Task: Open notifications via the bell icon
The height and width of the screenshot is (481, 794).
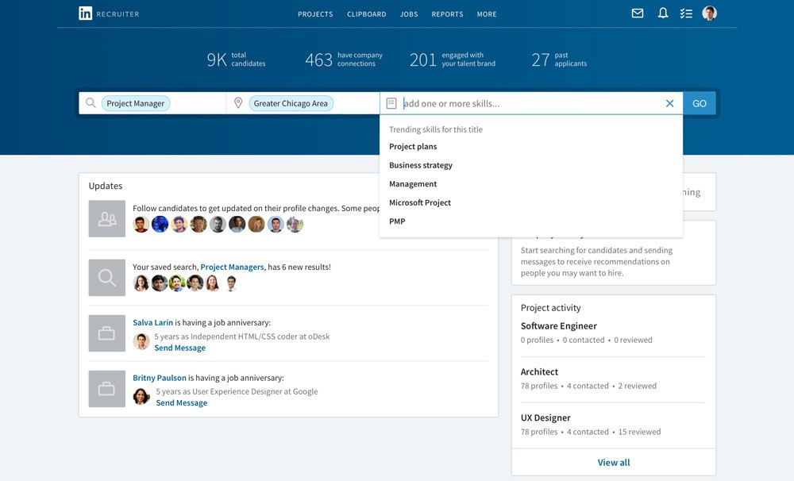Action: [662, 13]
